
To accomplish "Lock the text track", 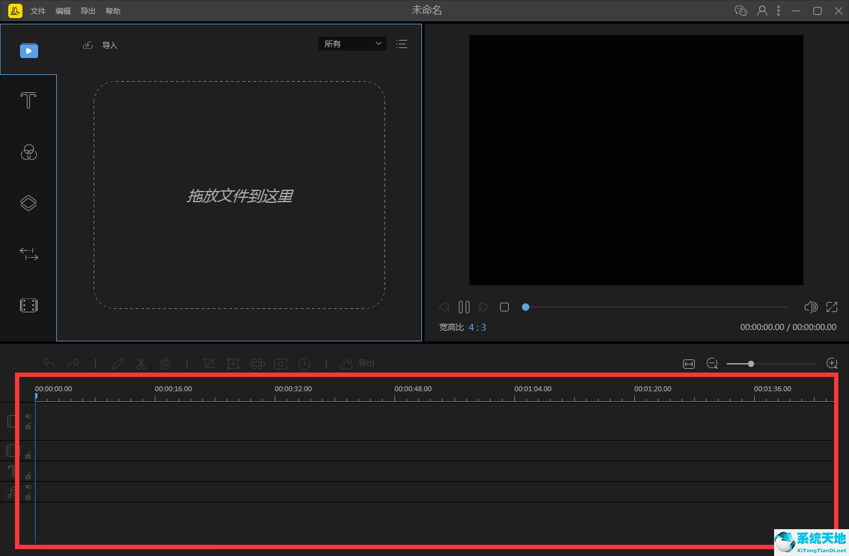I will (x=28, y=476).
